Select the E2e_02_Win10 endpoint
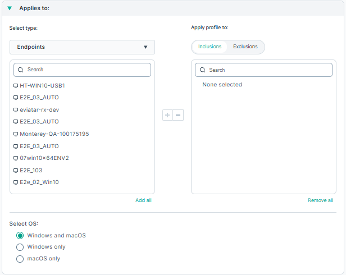 click(39, 182)
